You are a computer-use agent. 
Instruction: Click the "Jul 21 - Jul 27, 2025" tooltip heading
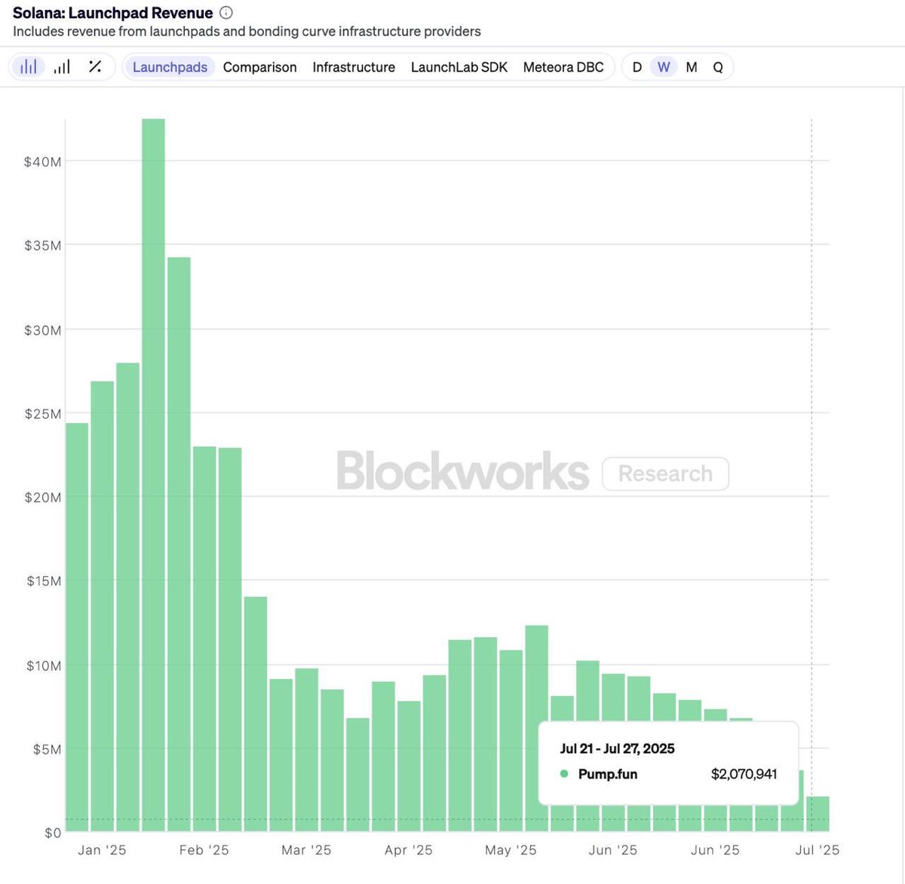pyautogui.click(x=617, y=748)
